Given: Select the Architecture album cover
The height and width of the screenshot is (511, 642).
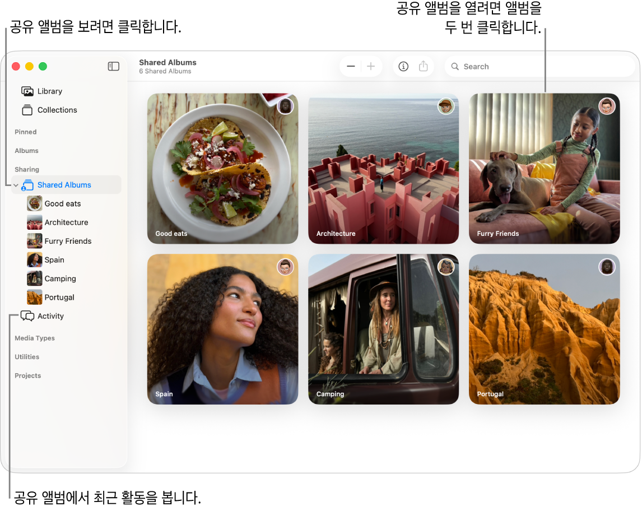Looking at the screenshot, I should [x=384, y=168].
